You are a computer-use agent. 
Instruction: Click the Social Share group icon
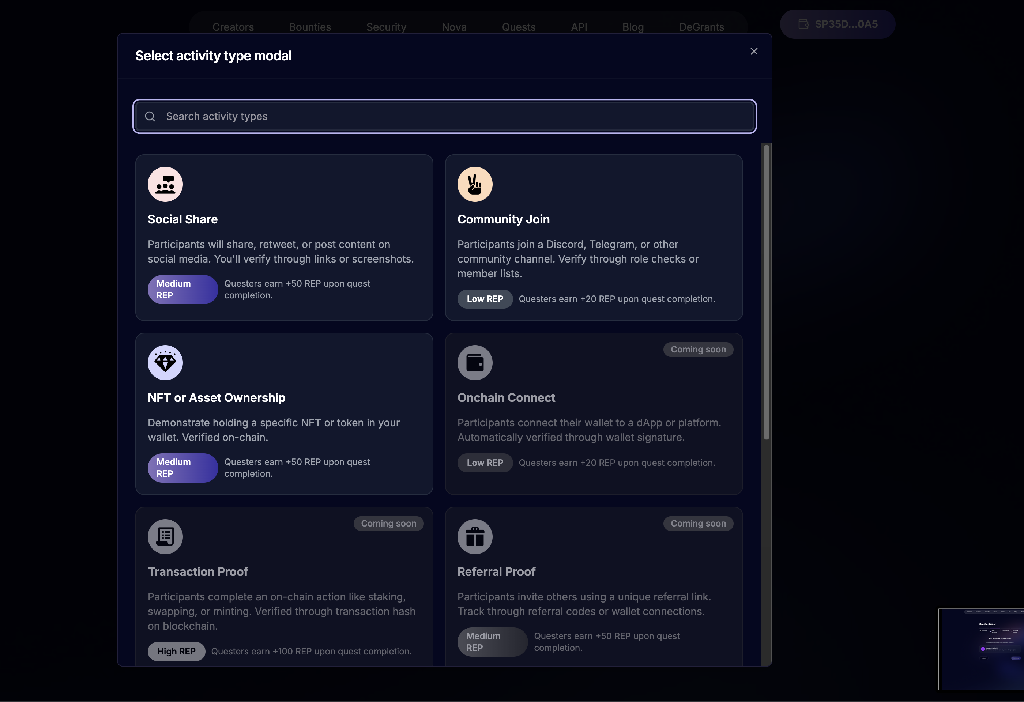[x=165, y=185]
